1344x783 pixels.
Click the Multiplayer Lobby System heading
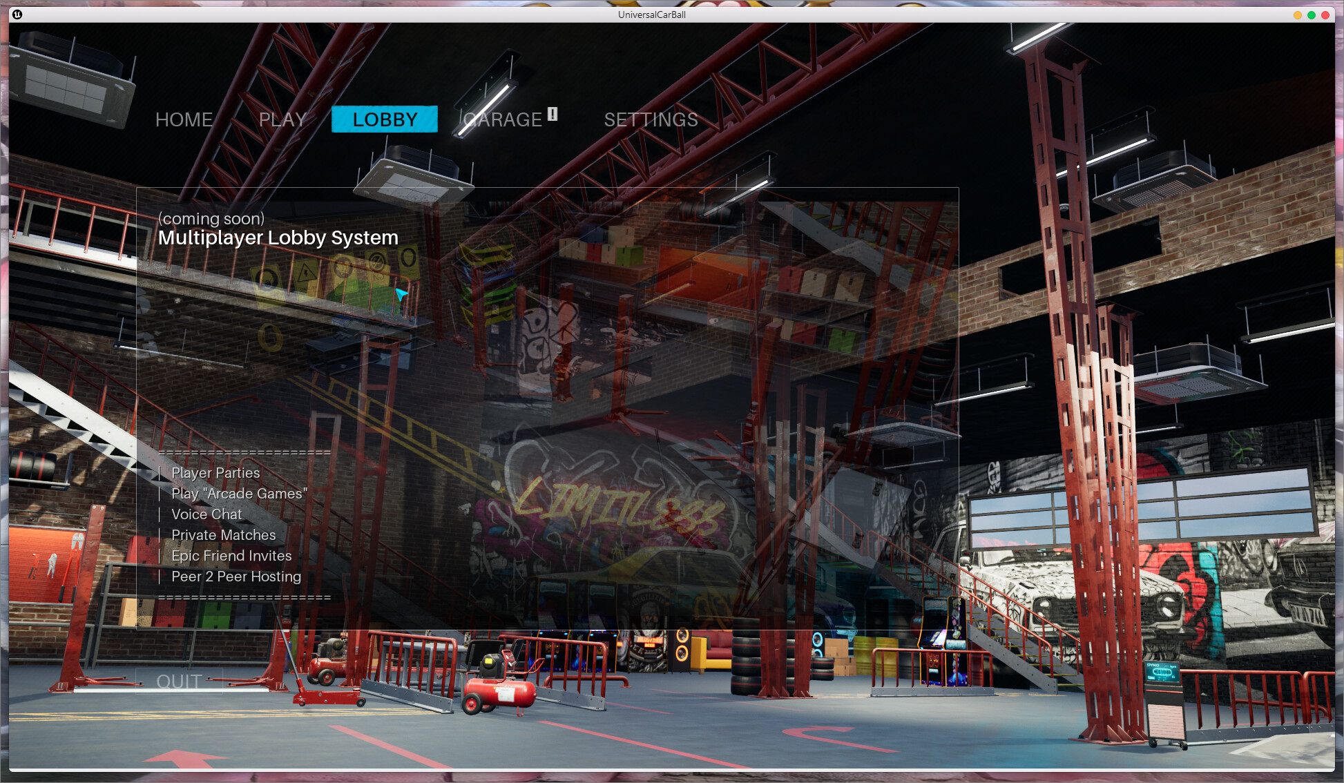(278, 238)
